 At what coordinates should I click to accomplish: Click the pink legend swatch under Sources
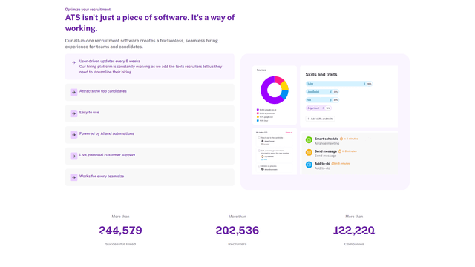tap(258, 113)
